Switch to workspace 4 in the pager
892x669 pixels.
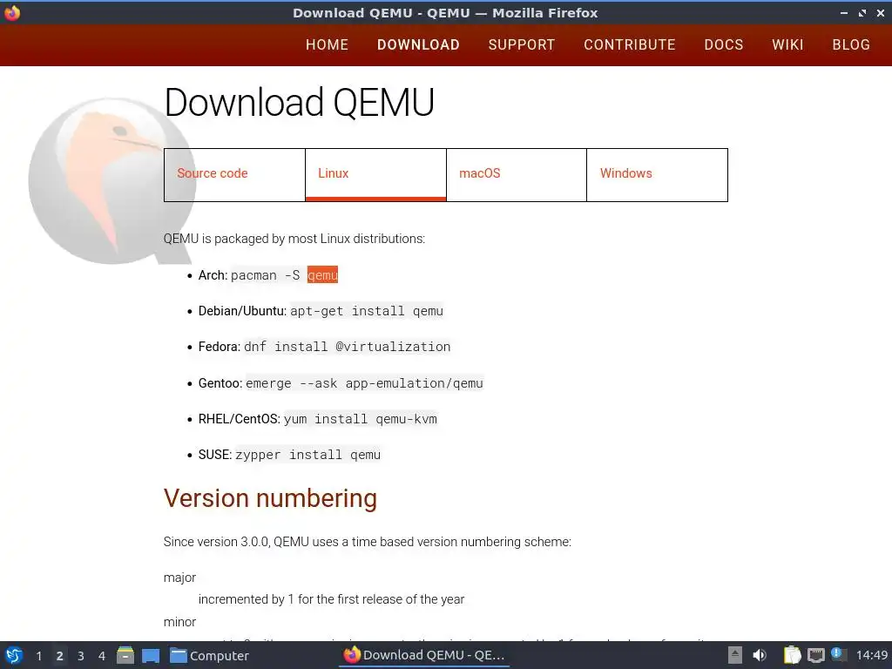tap(102, 656)
